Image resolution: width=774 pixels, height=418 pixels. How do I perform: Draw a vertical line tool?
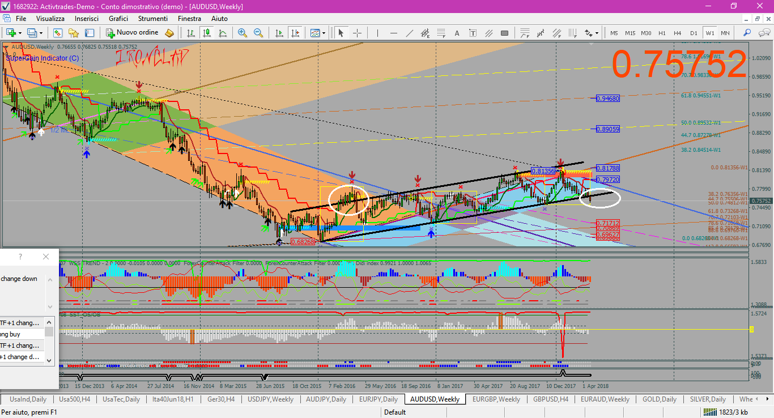378,33
